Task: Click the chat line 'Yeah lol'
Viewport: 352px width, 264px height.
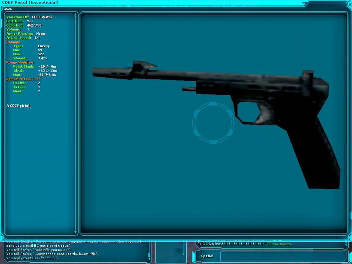Action: coord(32,258)
